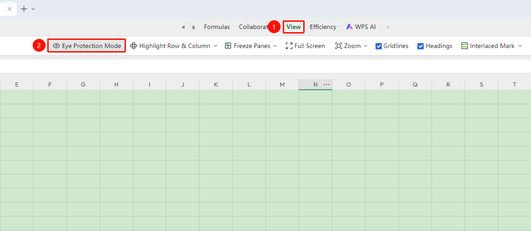Screen dimensions: 531x231
Task: Select column L header
Action: coord(249,85)
